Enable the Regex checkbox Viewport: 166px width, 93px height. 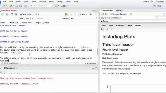click(x=34, y=23)
